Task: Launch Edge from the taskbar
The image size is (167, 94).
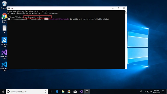Action: (57, 91)
